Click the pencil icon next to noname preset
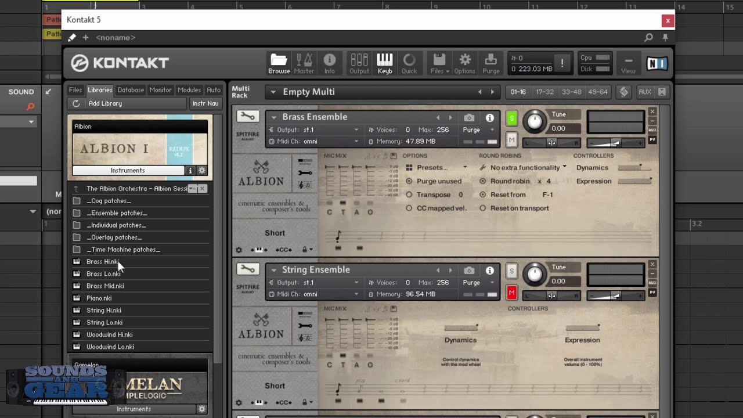743x418 pixels. pos(72,37)
